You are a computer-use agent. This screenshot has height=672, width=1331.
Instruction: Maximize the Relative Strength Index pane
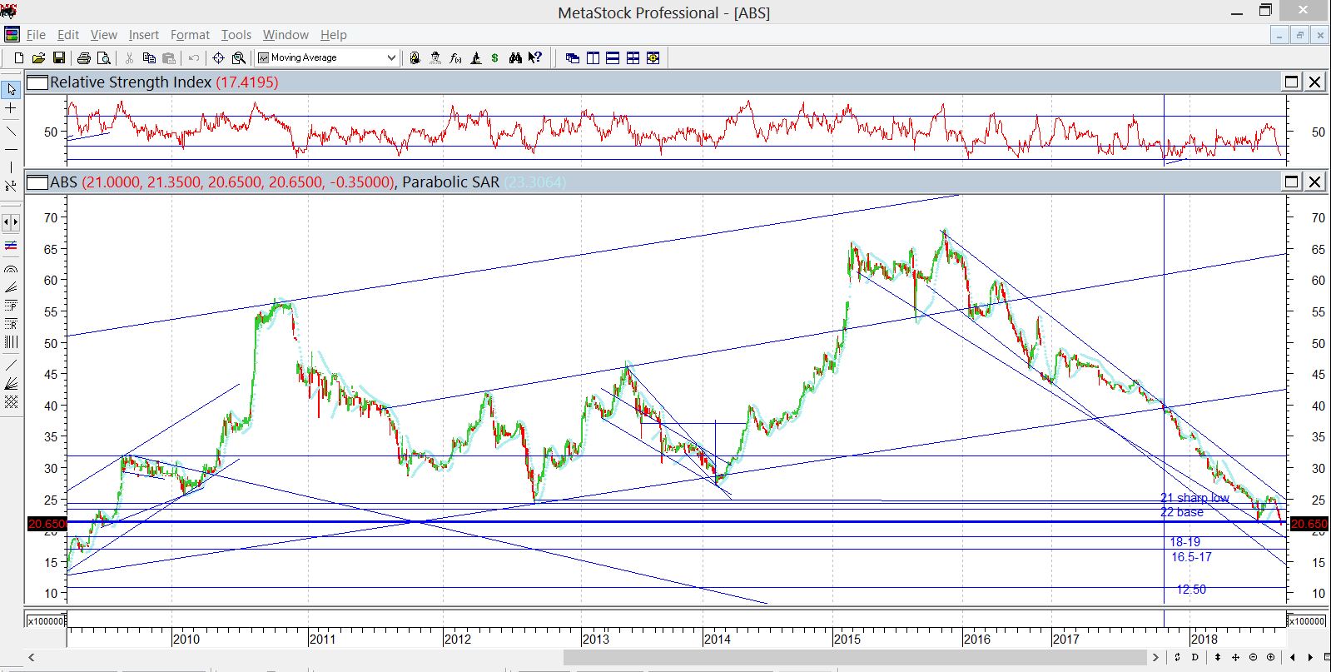coord(1292,82)
